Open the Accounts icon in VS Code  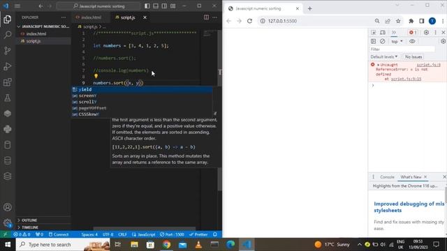[8, 207]
